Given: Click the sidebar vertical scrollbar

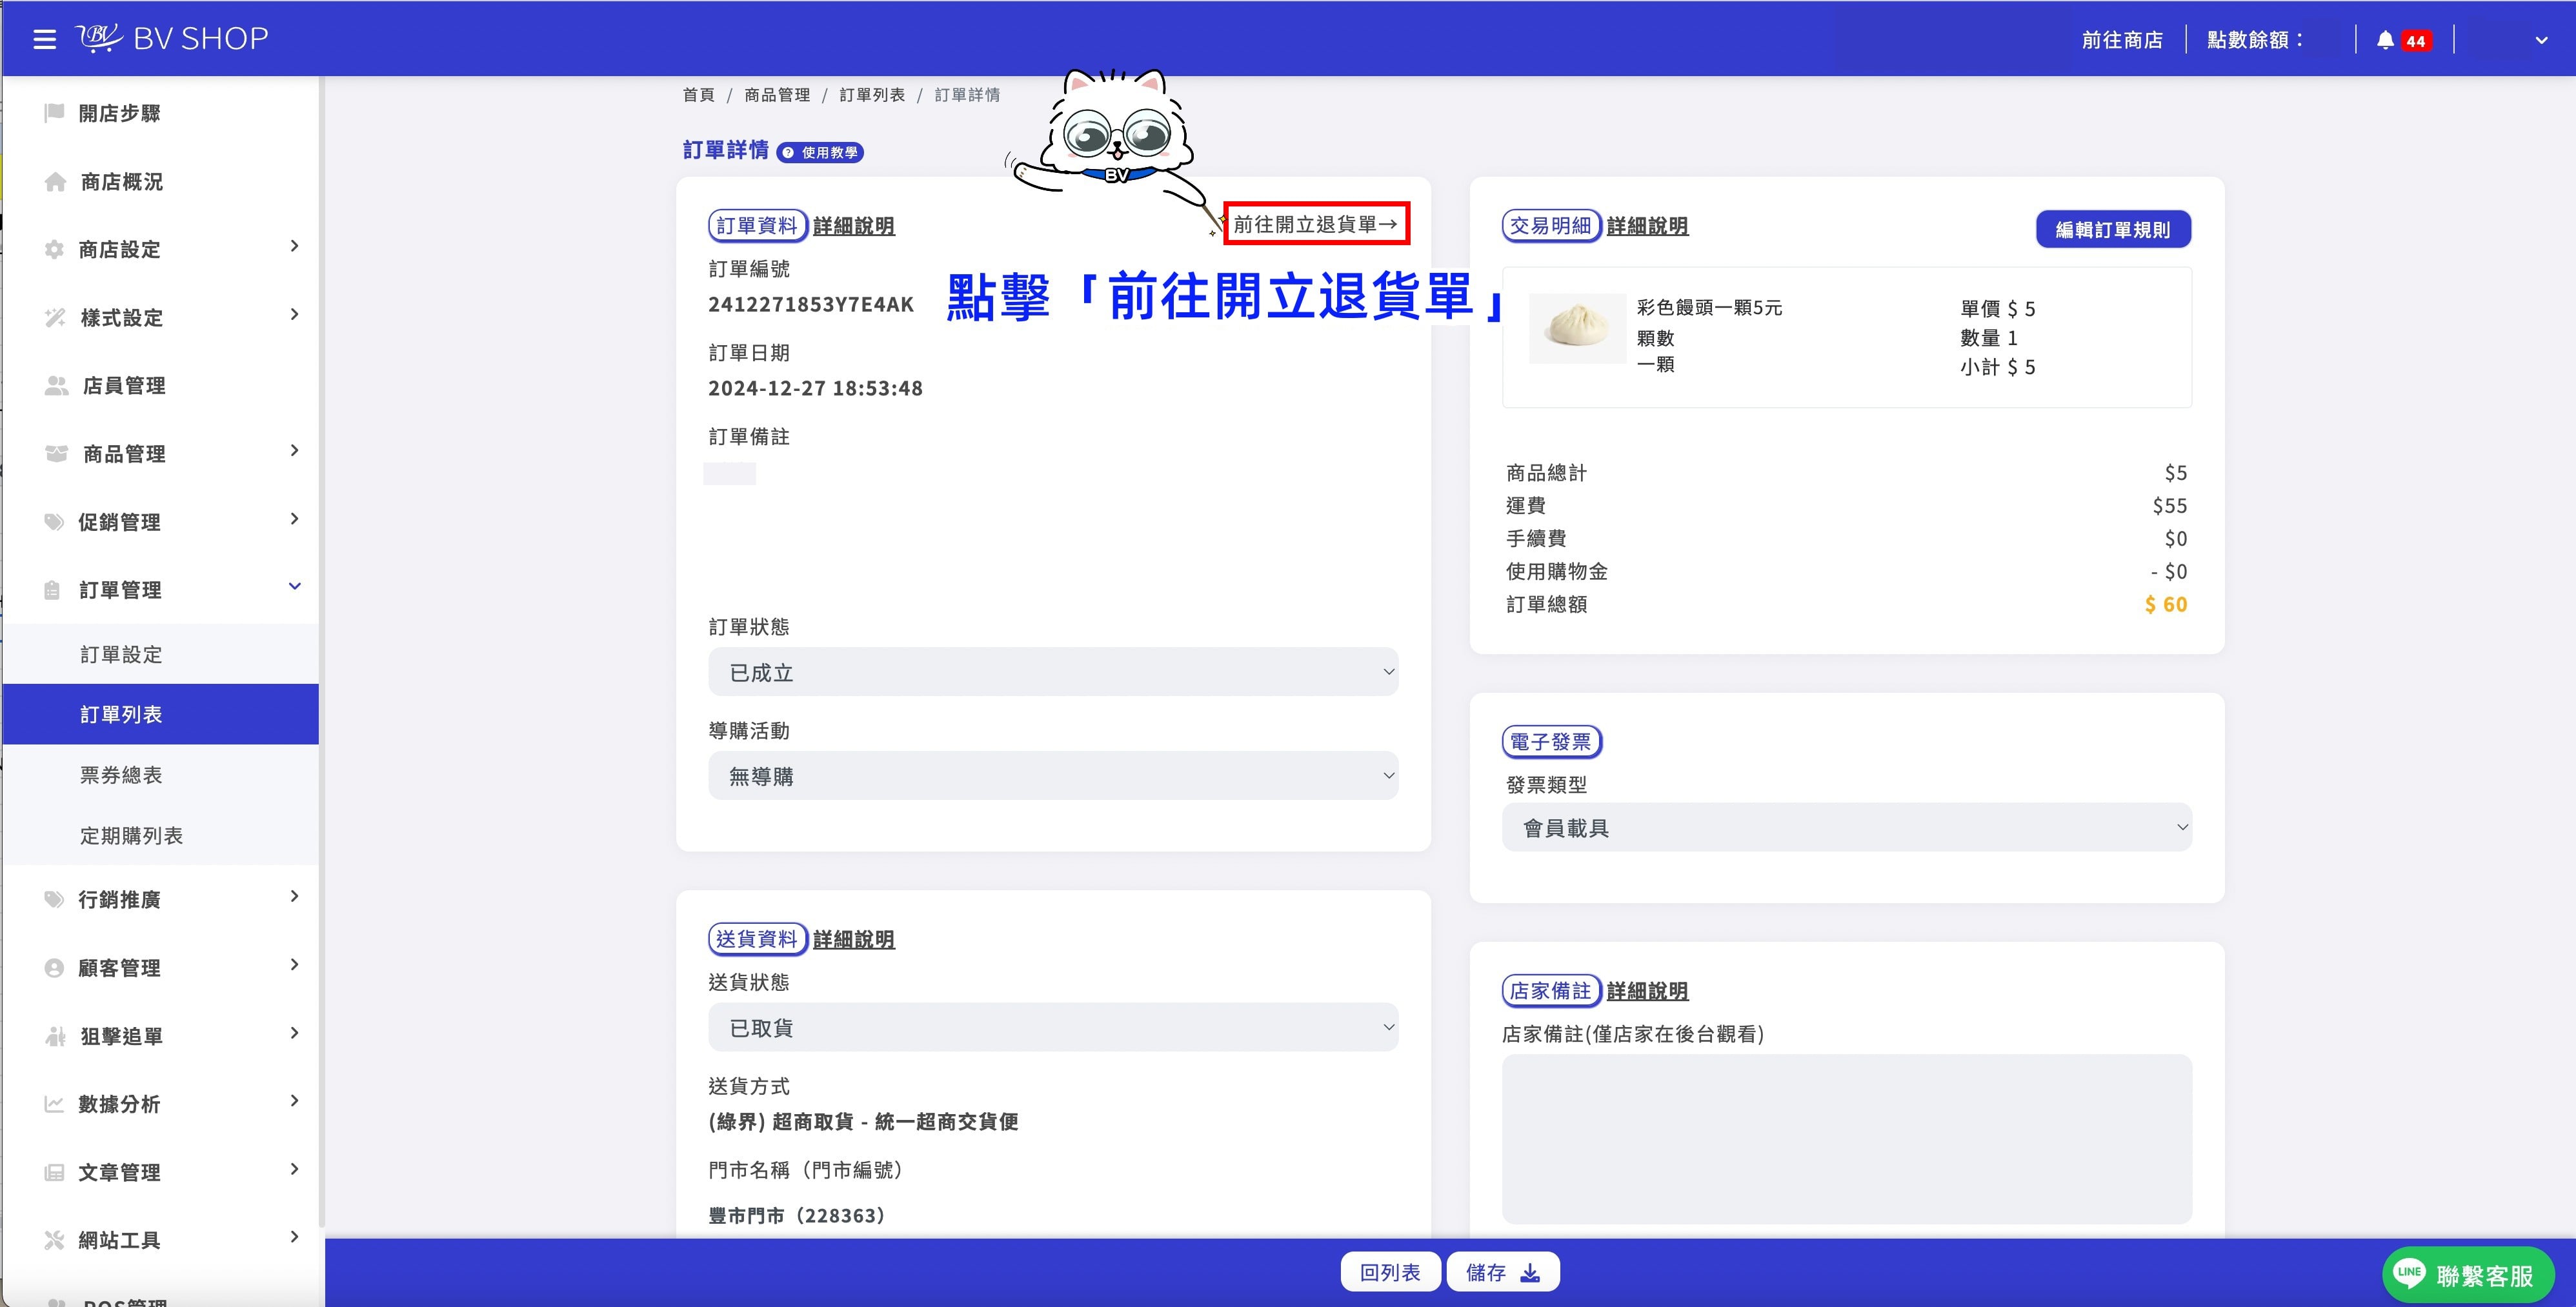Looking at the screenshot, I should click(322, 650).
